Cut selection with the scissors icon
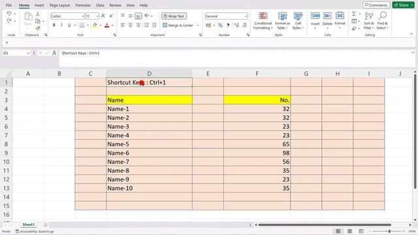 [x=38, y=14]
